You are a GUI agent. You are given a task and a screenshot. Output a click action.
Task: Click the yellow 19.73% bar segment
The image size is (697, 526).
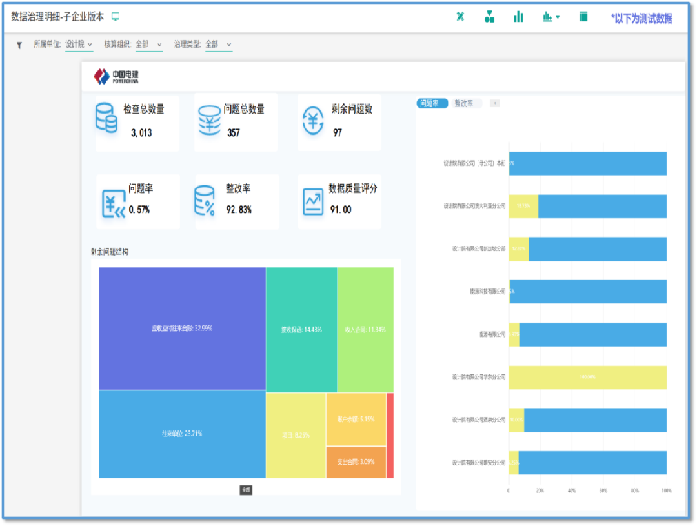click(523, 207)
